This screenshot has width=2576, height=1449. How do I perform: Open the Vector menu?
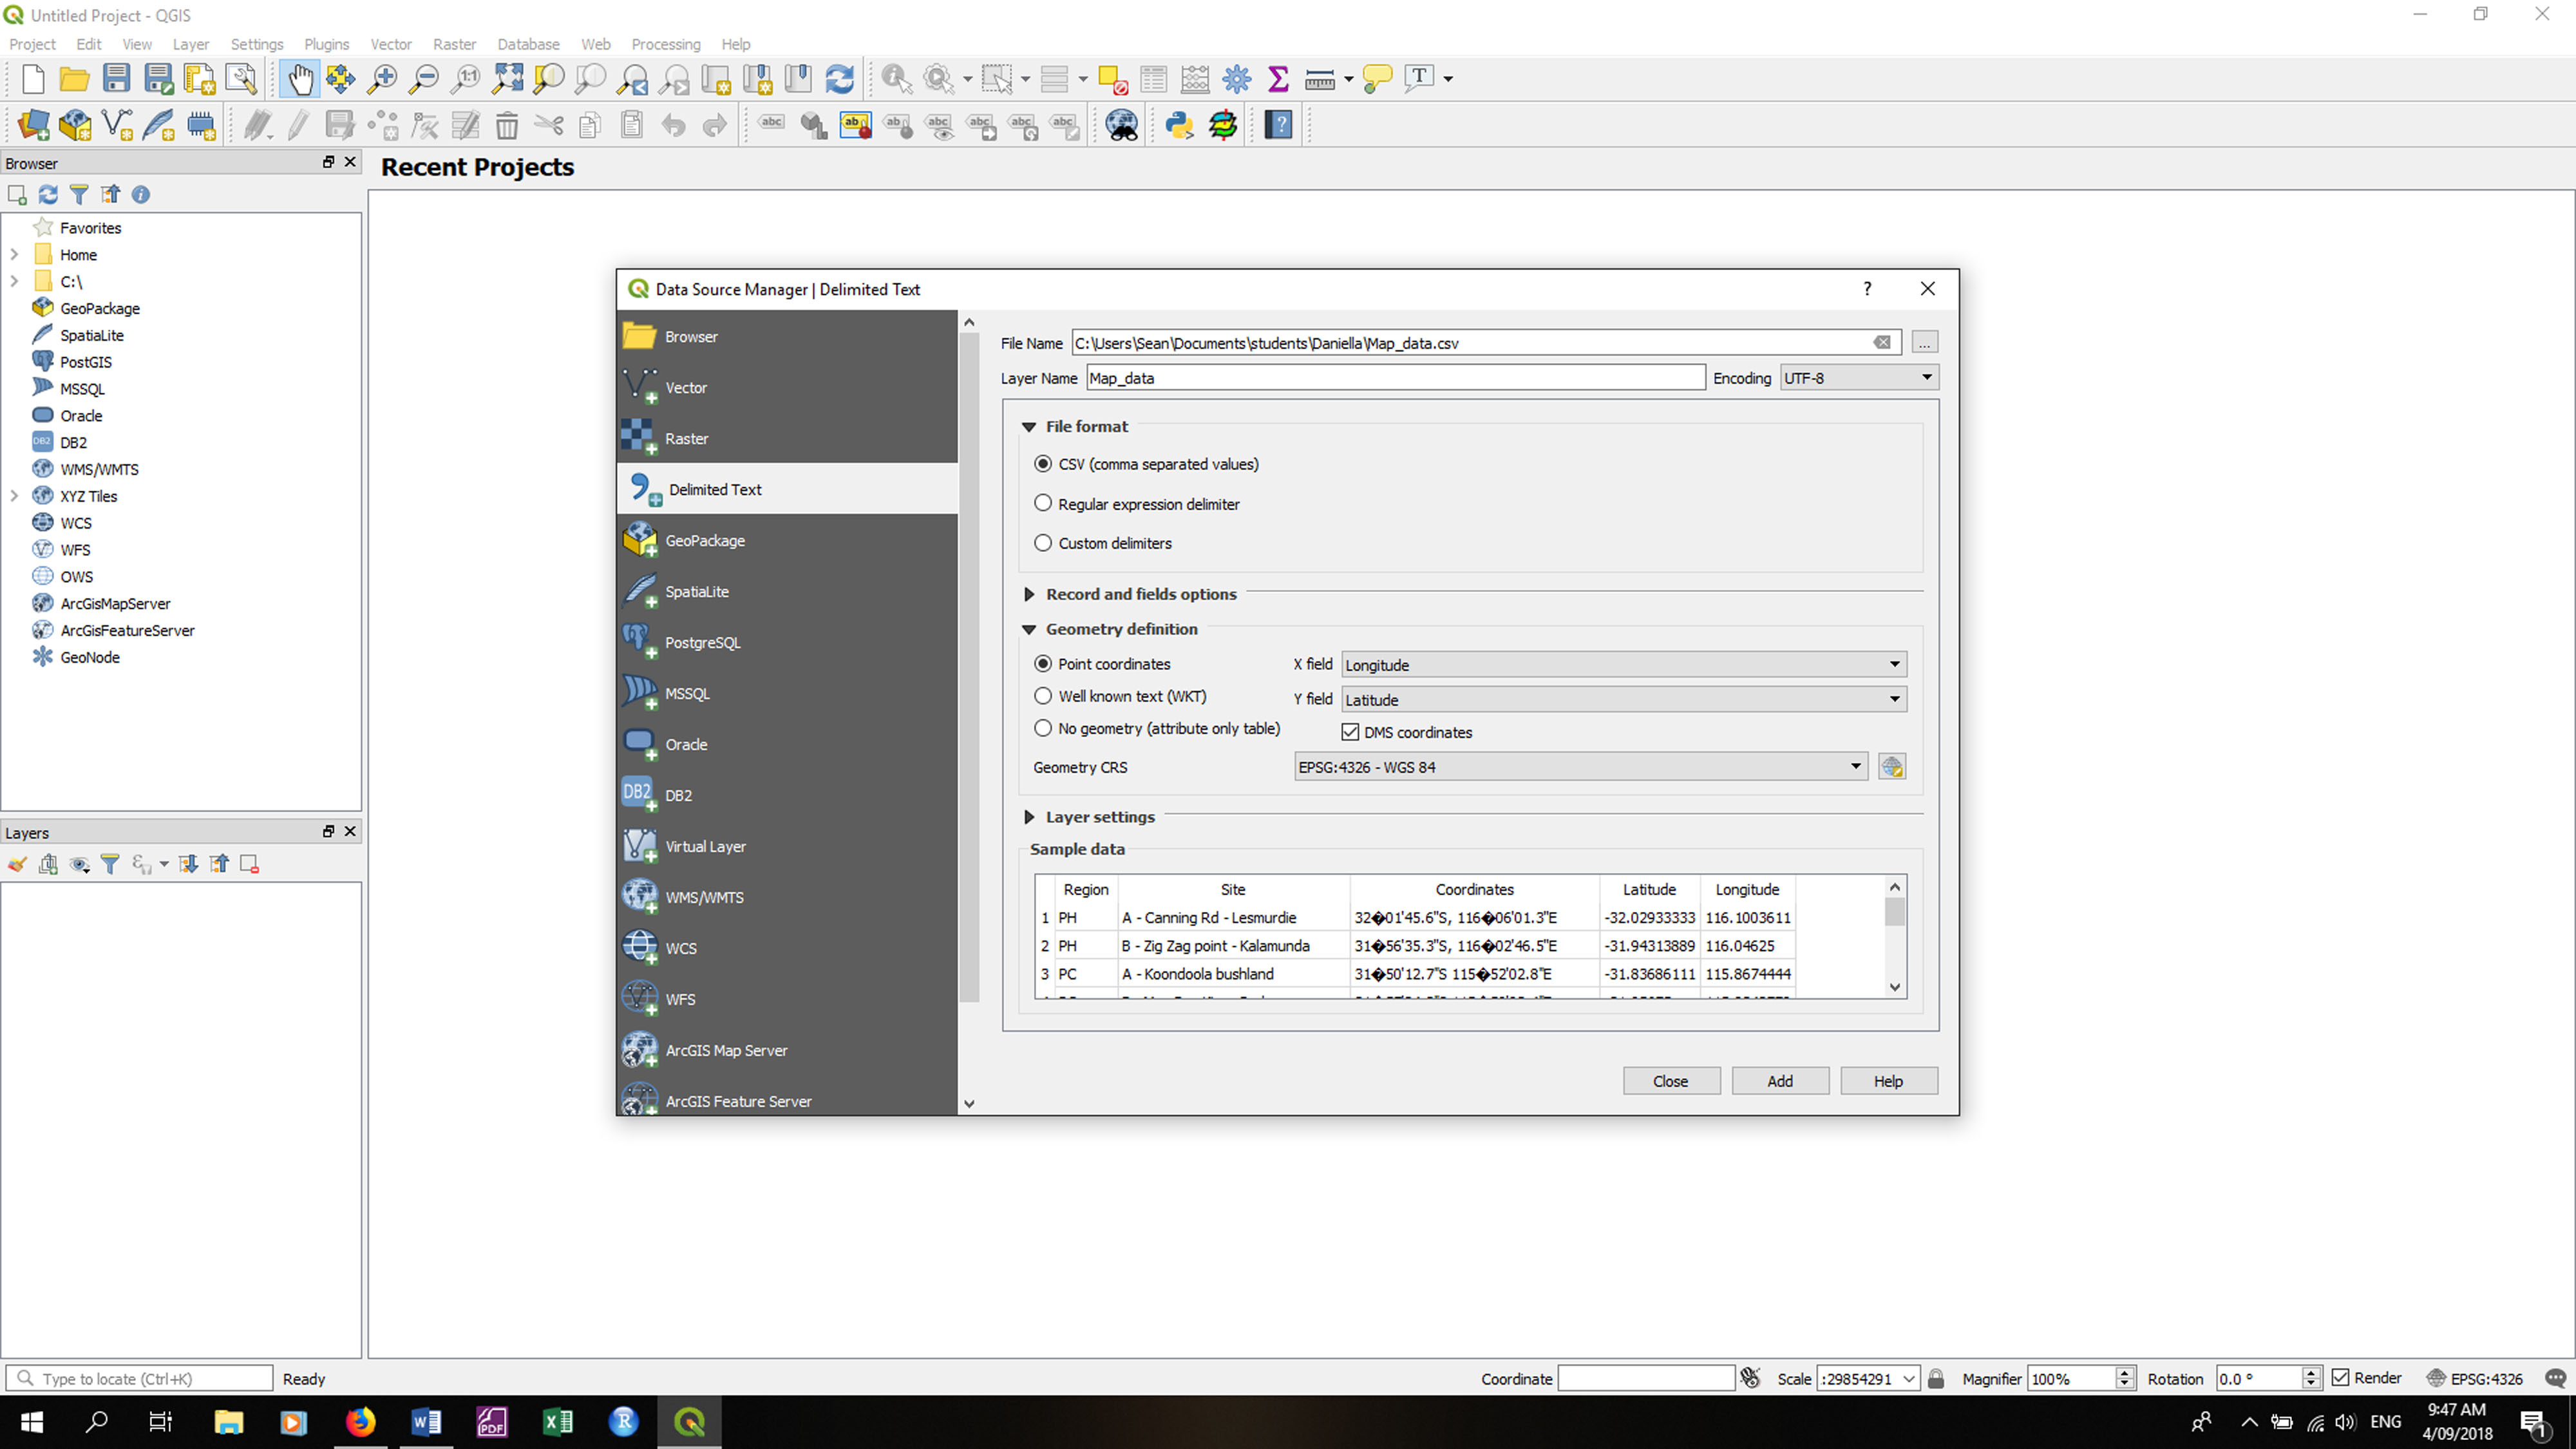[390, 44]
